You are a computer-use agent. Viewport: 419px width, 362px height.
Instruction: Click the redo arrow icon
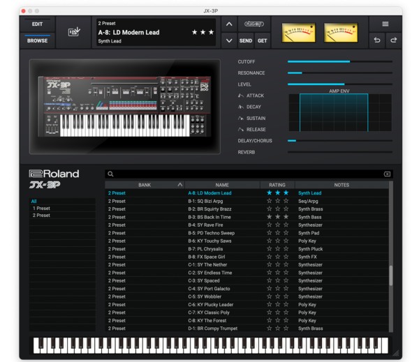(x=394, y=40)
